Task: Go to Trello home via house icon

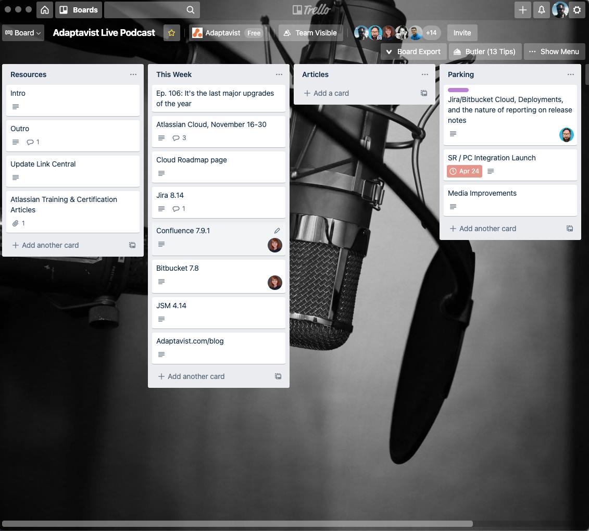Action: 44,10
